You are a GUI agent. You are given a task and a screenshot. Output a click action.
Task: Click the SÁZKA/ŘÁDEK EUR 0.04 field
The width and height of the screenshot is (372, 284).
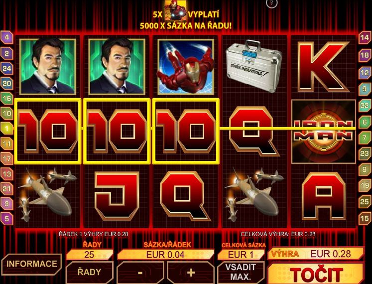click(165, 255)
